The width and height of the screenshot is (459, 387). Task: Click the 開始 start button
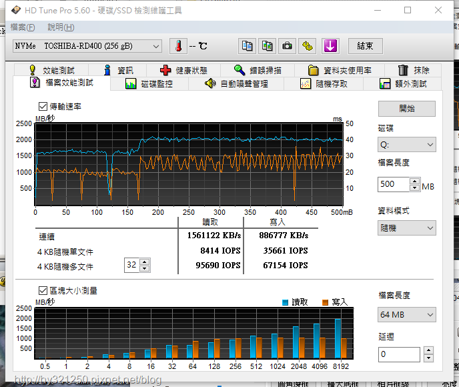click(406, 109)
